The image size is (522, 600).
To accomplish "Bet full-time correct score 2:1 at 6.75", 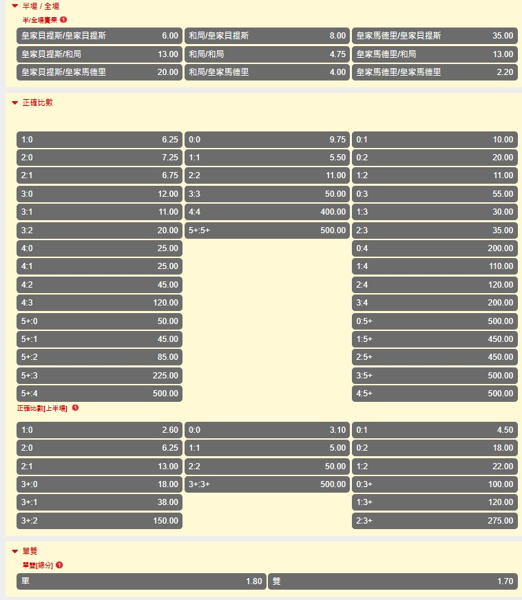I will point(99,175).
